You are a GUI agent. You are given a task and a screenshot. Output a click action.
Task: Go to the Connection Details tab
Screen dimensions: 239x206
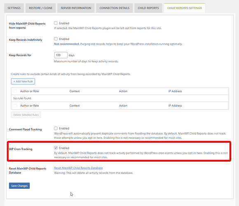click(115, 8)
